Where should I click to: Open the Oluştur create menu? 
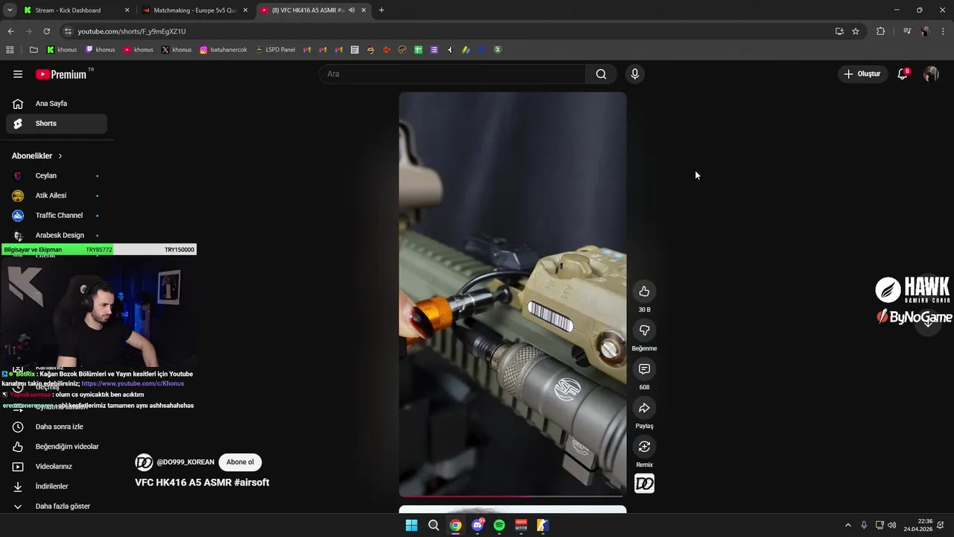pos(862,74)
